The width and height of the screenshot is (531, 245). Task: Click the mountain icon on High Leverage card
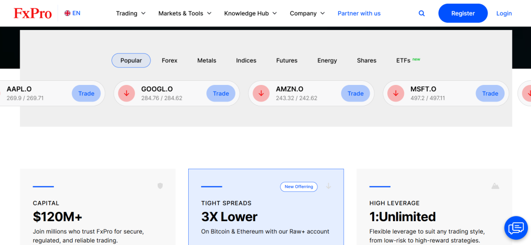click(x=495, y=186)
